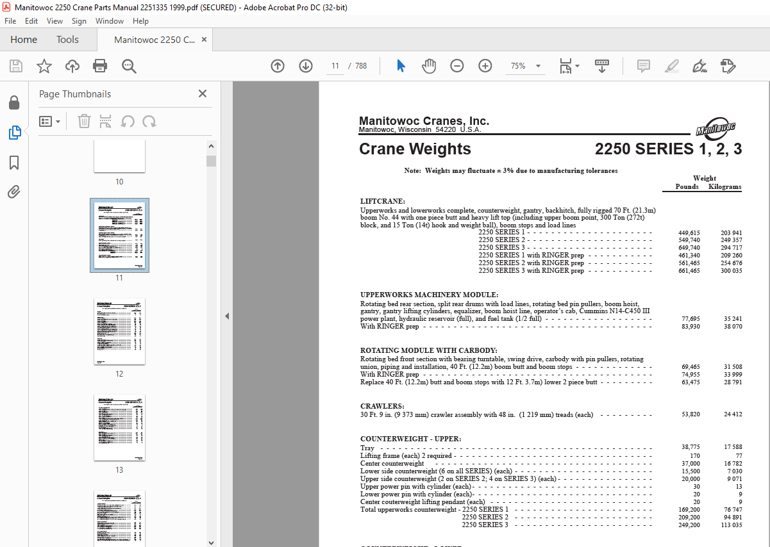Click the 'CRAWLERS:' section heading
The height and width of the screenshot is (547, 770).
tap(382, 406)
